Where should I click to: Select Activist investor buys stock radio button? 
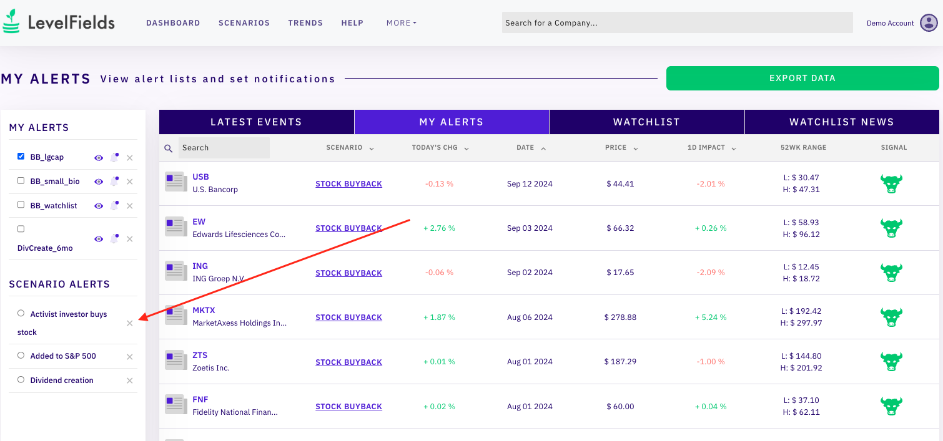[21, 313]
